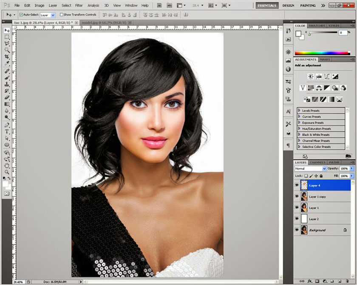
Task: Toggle the Auto-Select checkbox
Action: [x=21, y=14]
